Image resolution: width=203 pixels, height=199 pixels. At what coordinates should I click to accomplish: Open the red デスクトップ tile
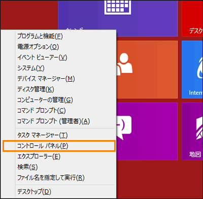click(x=192, y=18)
